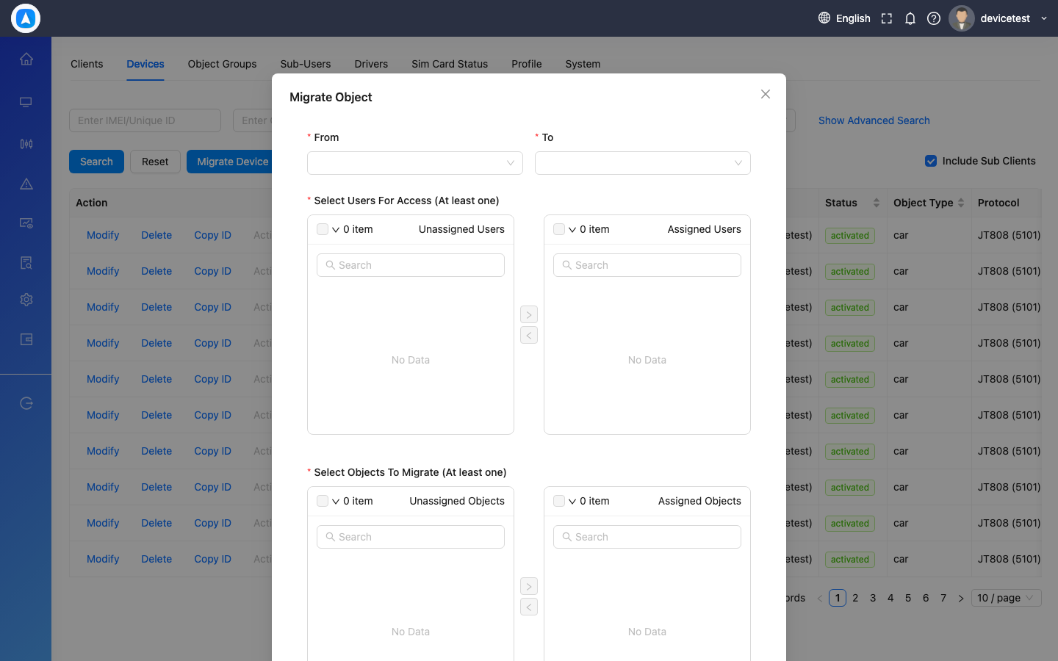Expand selection menu chevron in Assigned Users
This screenshot has height=661, width=1058.
click(572, 230)
